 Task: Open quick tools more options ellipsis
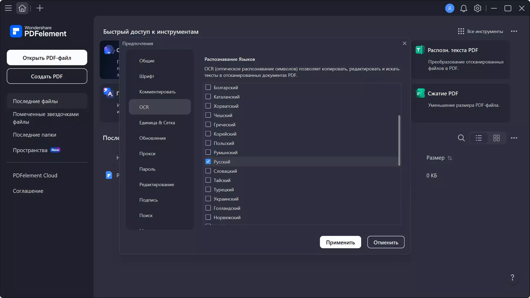click(x=514, y=31)
